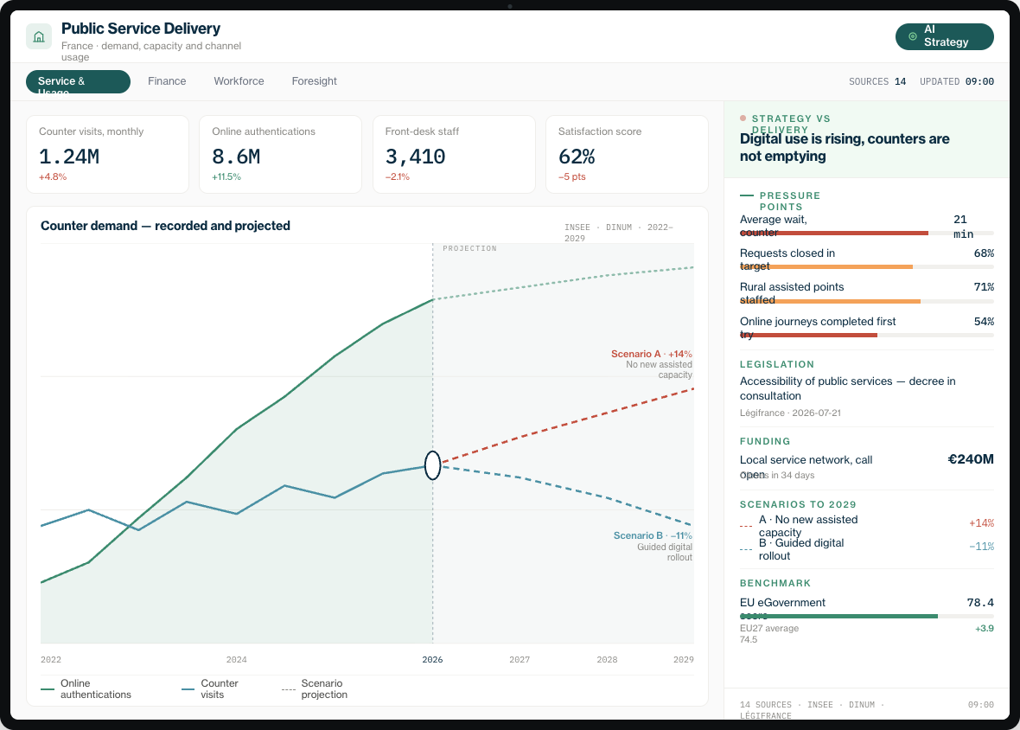Open the Counter visits, monthly card
Viewport: 1020px width, 730px height.
click(107, 154)
